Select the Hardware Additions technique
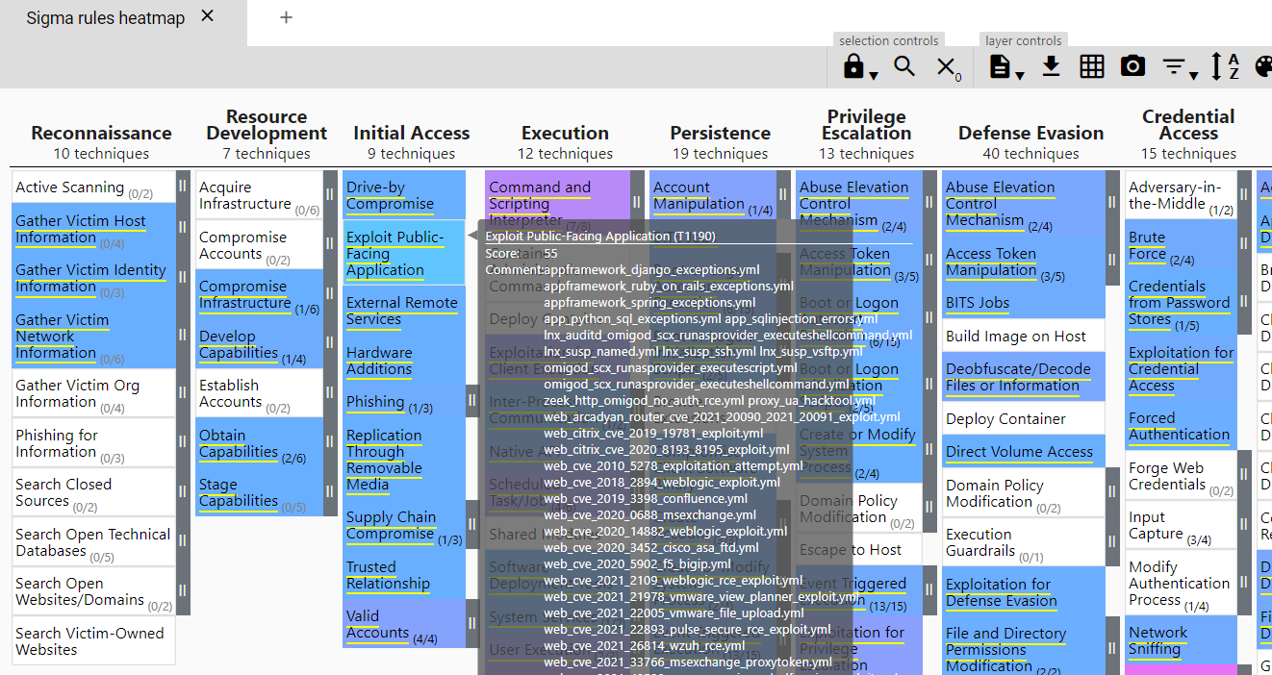 [x=404, y=361]
